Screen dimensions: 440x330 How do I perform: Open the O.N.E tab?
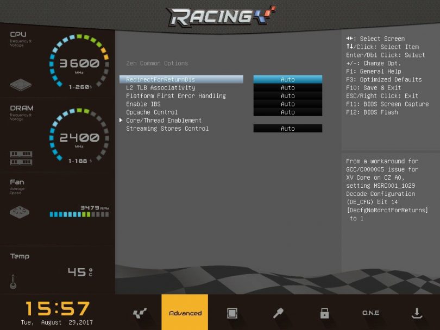pyautogui.click(x=370, y=313)
